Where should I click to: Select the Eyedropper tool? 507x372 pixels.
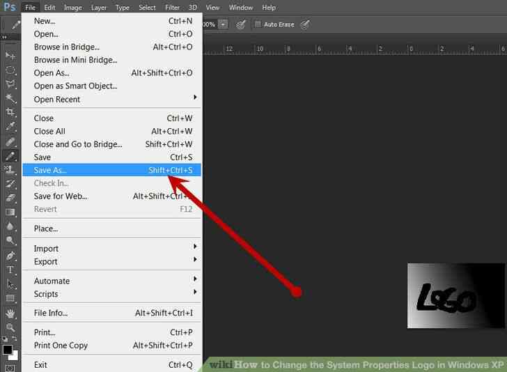10,127
